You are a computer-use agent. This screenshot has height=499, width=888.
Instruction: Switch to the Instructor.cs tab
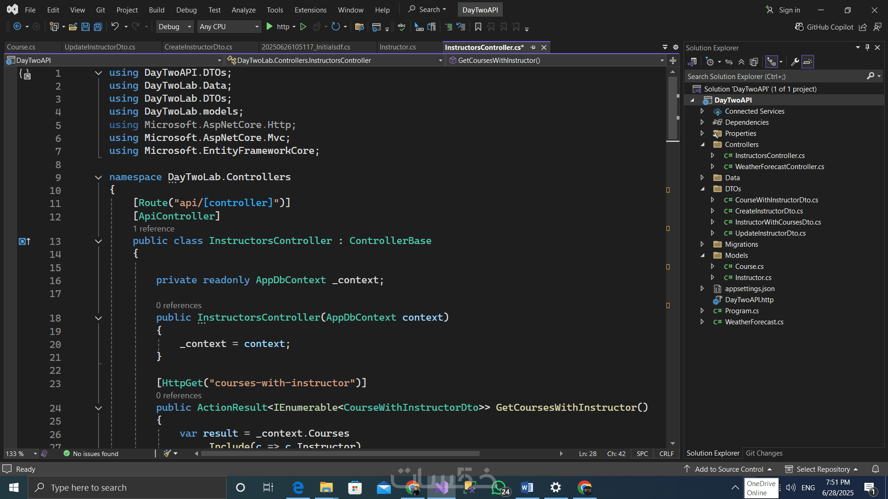(397, 47)
